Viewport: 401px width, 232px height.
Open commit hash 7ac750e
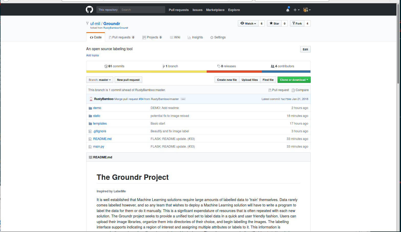(286, 99)
